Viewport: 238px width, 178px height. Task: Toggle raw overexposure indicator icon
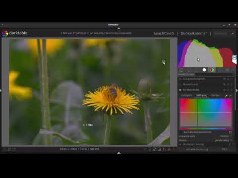coord(155,149)
